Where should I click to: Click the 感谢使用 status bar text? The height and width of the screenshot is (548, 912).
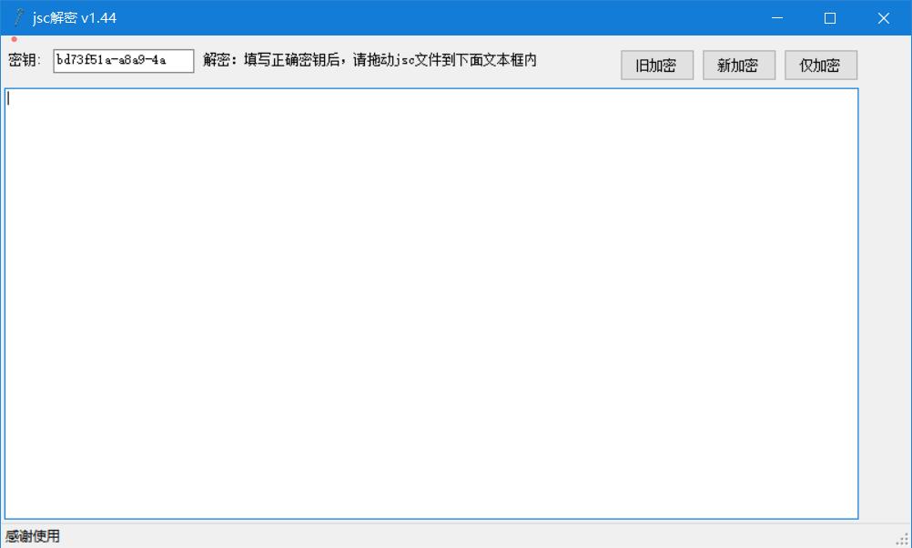coord(33,536)
